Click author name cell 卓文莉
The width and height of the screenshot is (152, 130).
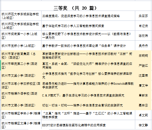pyautogui.click(x=143, y=115)
